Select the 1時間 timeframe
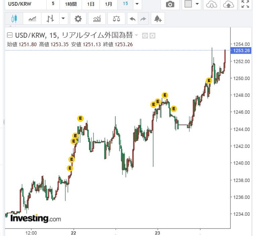Image resolution: width=253 pixels, height=236 pixels. coord(71,4)
